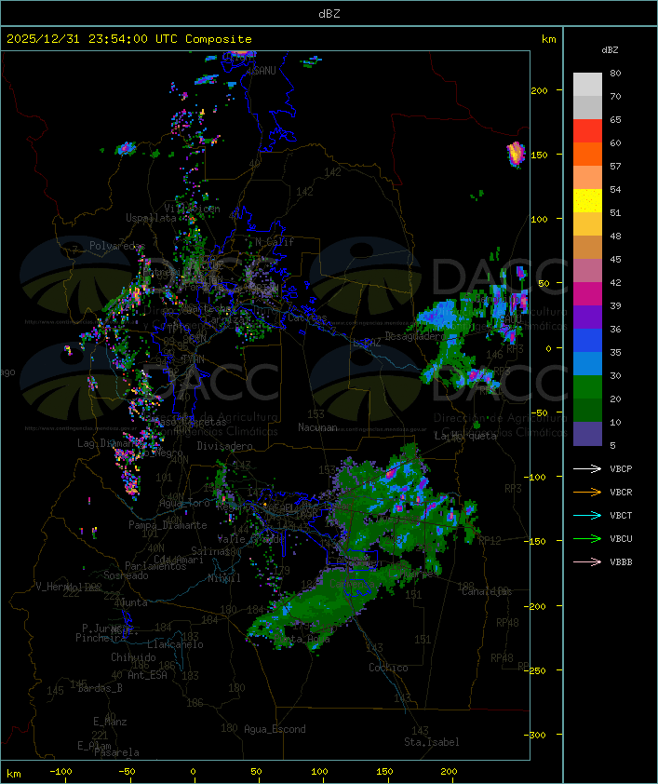This screenshot has height=784, width=658.
Task: Click the 200 tick on the horizontal axis
Action: [449, 772]
